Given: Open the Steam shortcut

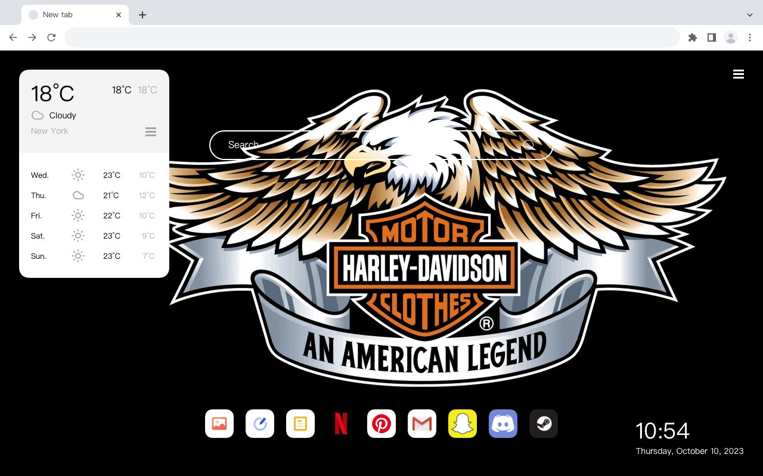Looking at the screenshot, I should 544,424.
